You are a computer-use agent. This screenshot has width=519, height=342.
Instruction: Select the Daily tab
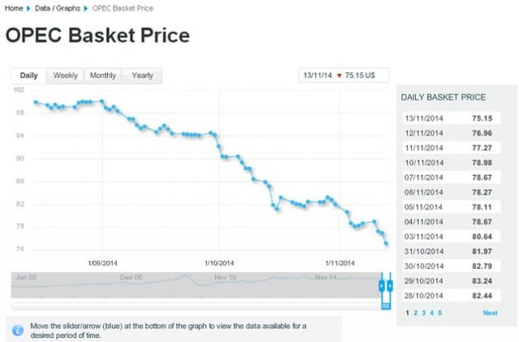[x=29, y=76]
